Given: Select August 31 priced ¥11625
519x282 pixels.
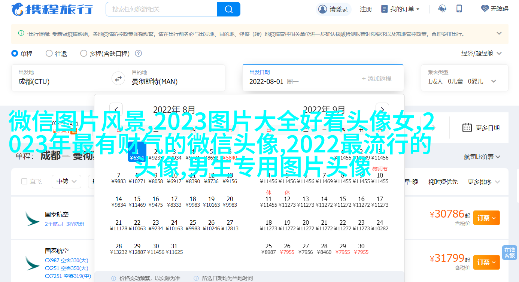Looking at the screenshot, I should coord(174,249).
